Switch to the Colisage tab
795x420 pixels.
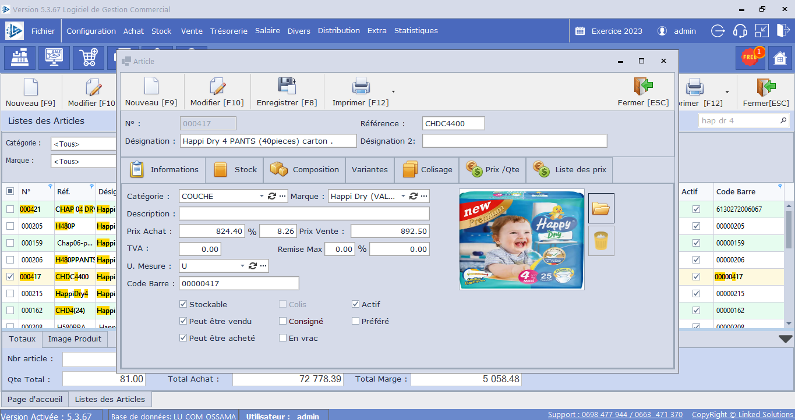(x=427, y=170)
